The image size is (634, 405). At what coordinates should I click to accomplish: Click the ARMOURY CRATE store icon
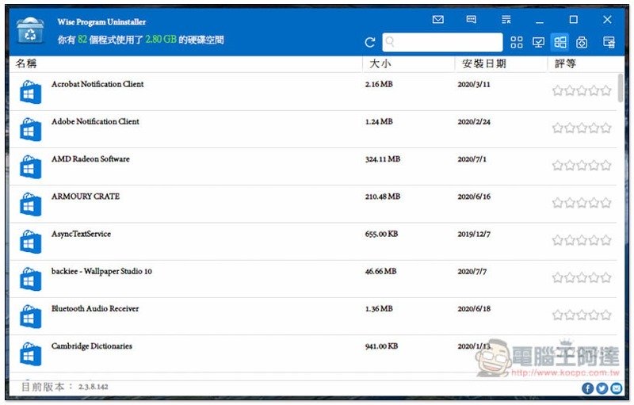[30, 204]
